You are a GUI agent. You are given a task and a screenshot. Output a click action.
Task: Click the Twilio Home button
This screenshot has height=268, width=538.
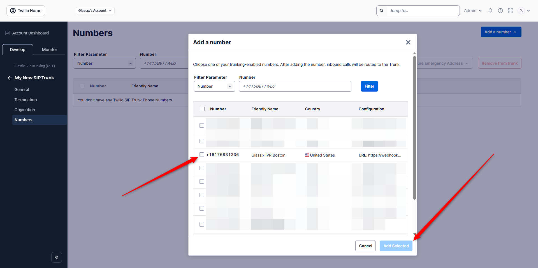26,11
